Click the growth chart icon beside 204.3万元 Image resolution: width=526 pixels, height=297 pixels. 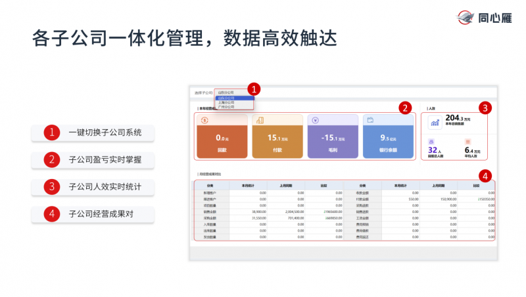tap(435, 123)
